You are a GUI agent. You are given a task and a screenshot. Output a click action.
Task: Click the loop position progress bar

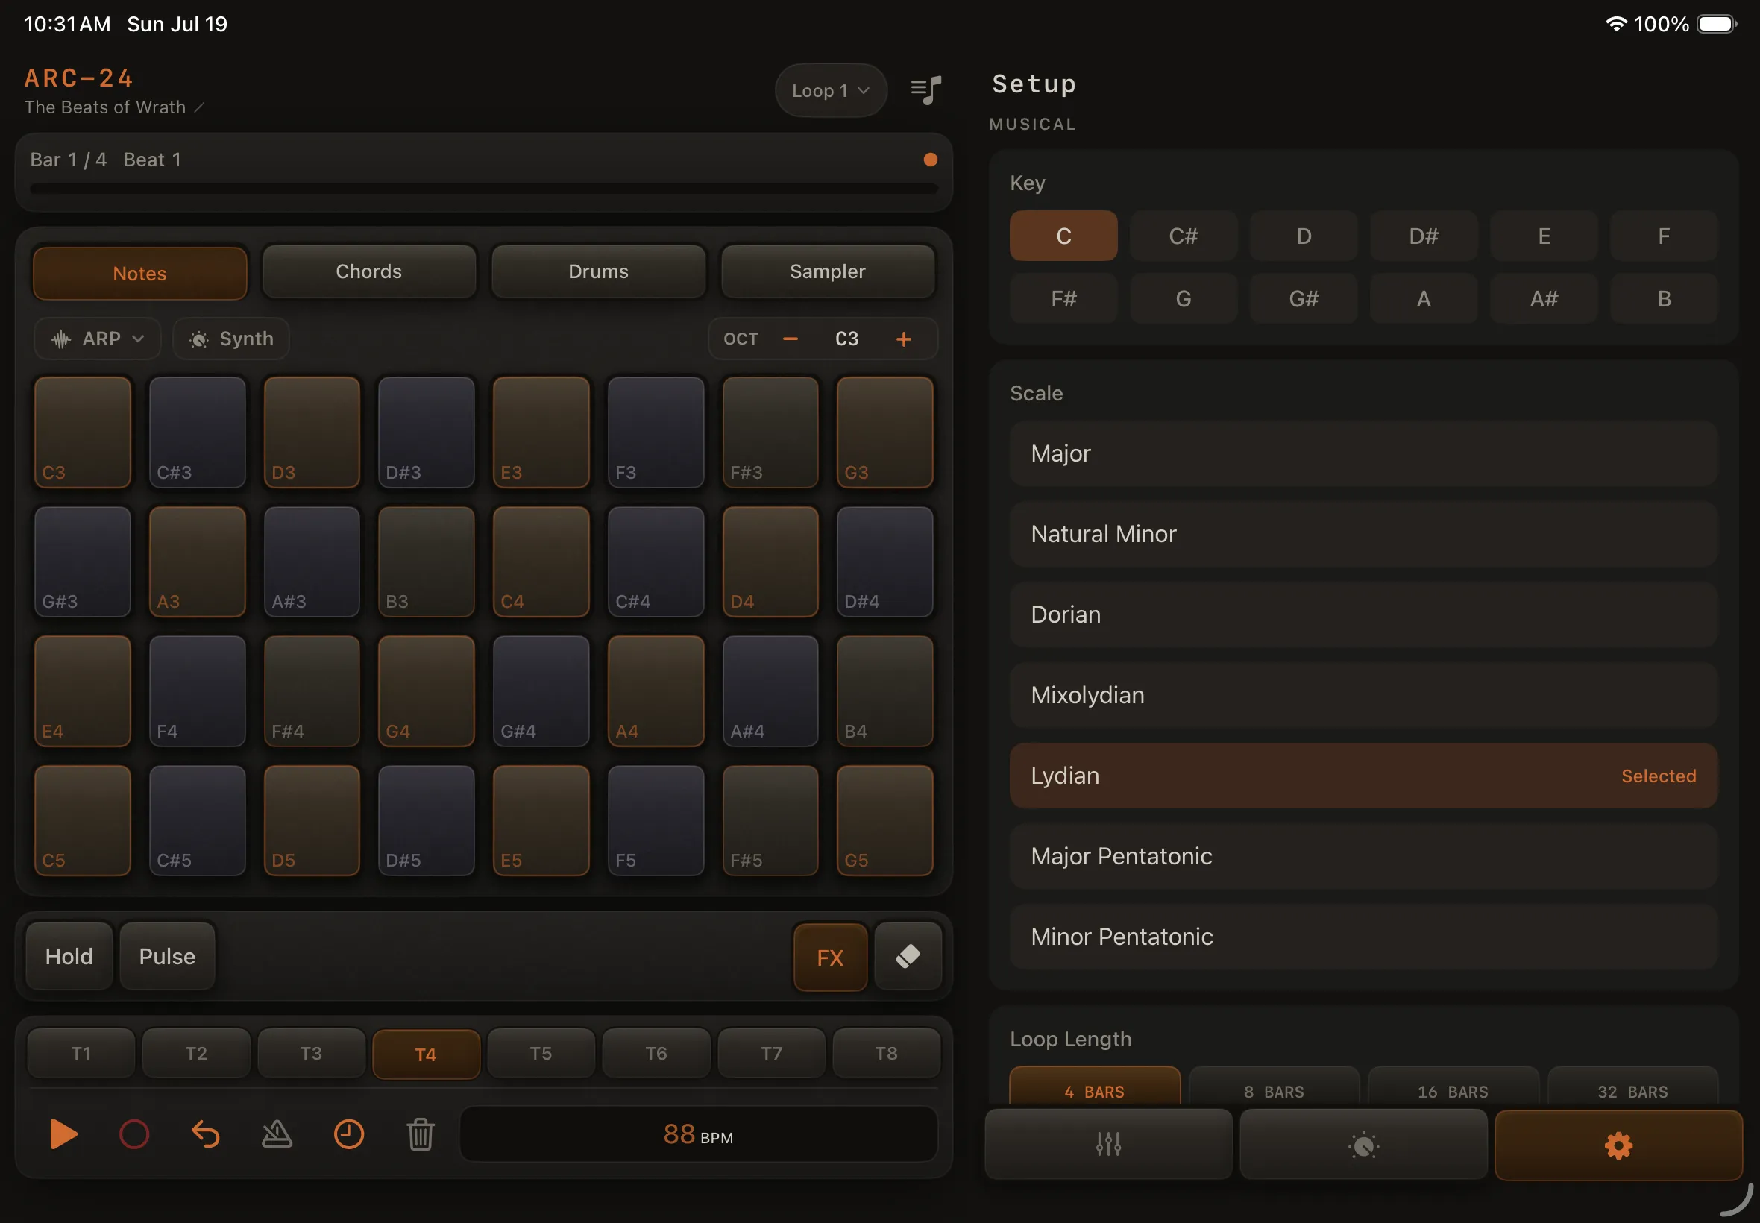(x=483, y=189)
